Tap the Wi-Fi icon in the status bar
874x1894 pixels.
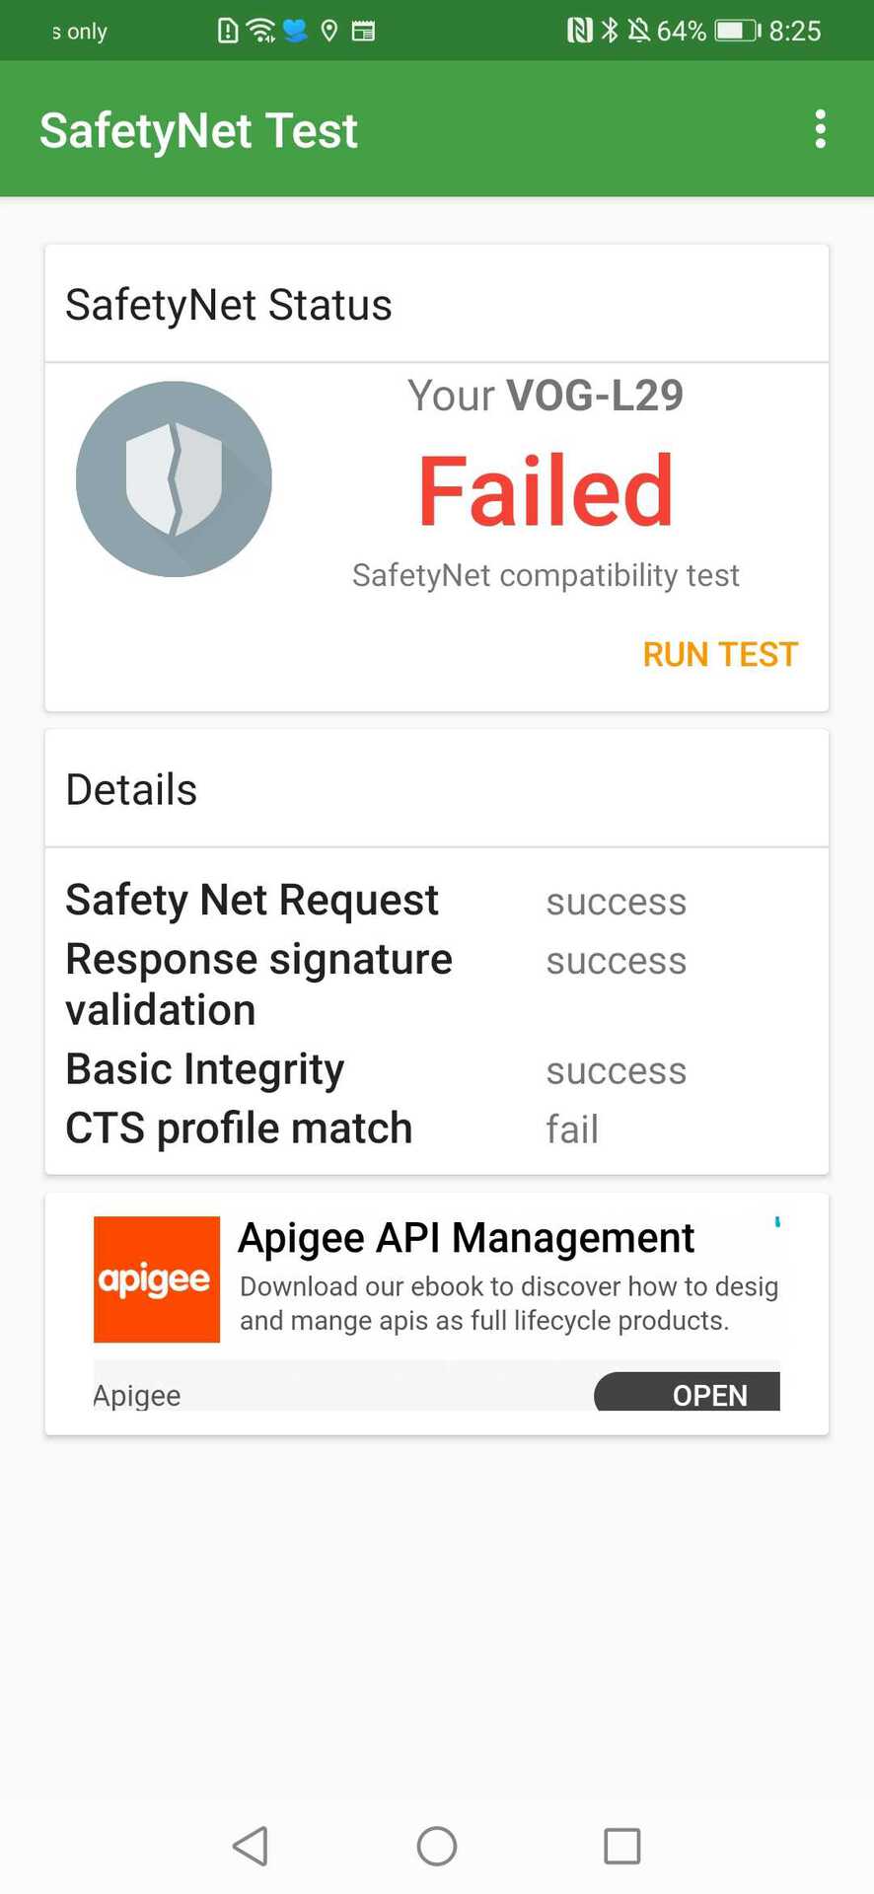[x=260, y=31]
